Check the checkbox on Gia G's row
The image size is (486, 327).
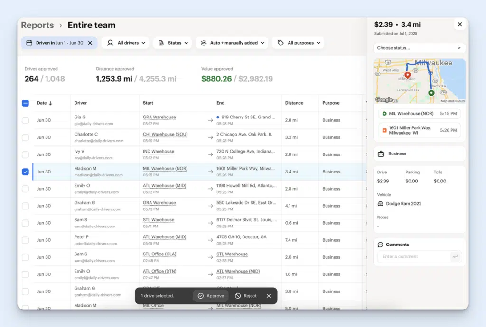pyautogui.click(x=25, y=120)
